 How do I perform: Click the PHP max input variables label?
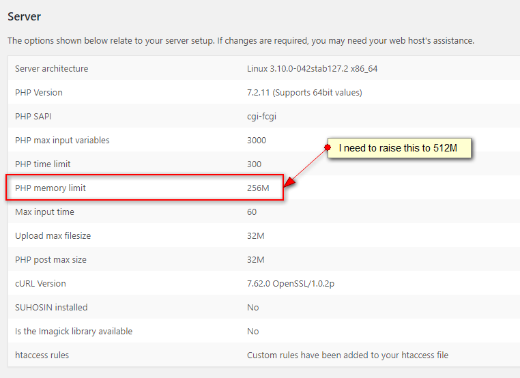tap(62, 140)
